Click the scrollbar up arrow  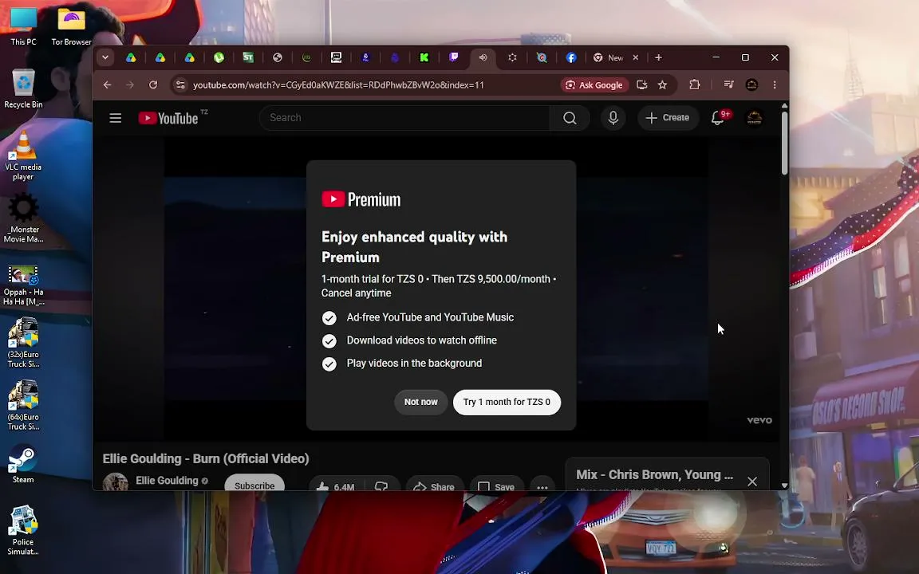[784, 105]
